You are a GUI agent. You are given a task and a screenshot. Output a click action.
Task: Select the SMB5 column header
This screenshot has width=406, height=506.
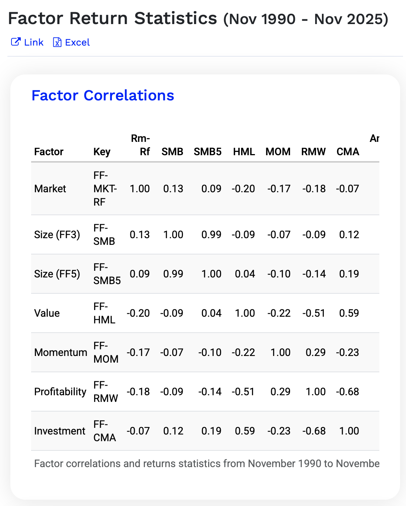pyautogui.click(x=207, y=152)
